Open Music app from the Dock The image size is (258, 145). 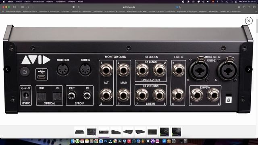coord(129,141)
